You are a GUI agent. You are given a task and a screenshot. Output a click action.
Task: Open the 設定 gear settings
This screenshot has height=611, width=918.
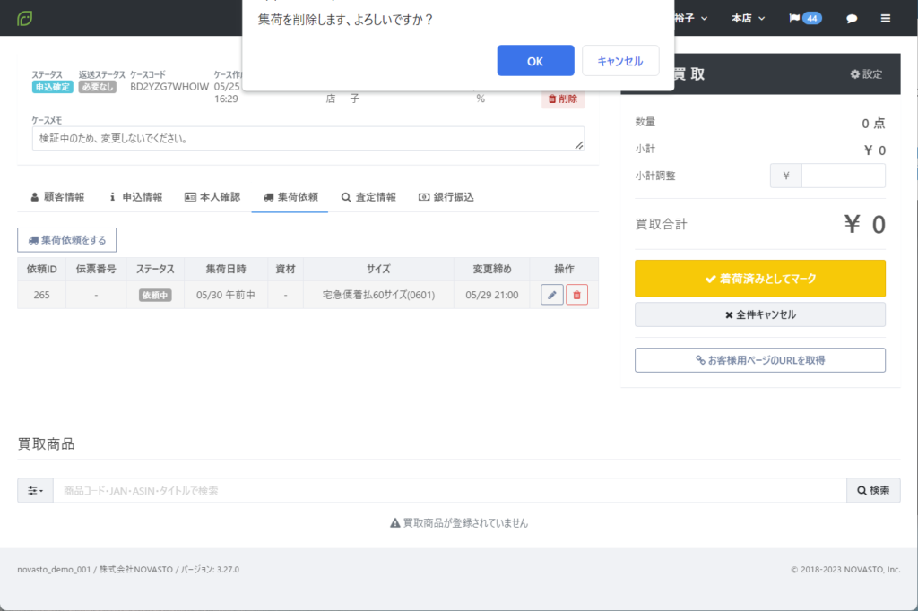click(x=866, y=74)
